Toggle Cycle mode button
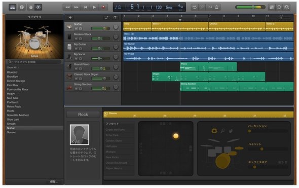The width and height of the screenshot is (299, 188). click(195, 7)
